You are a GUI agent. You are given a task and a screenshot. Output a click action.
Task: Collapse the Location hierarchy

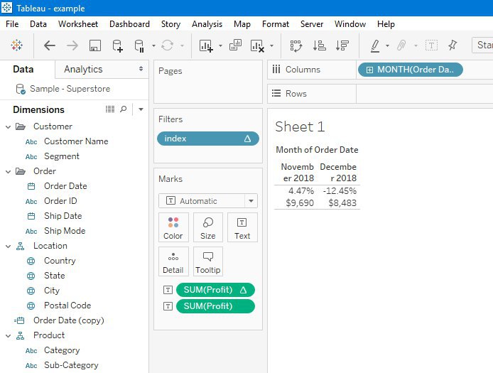pyautogui.click(x=9, y=247)
